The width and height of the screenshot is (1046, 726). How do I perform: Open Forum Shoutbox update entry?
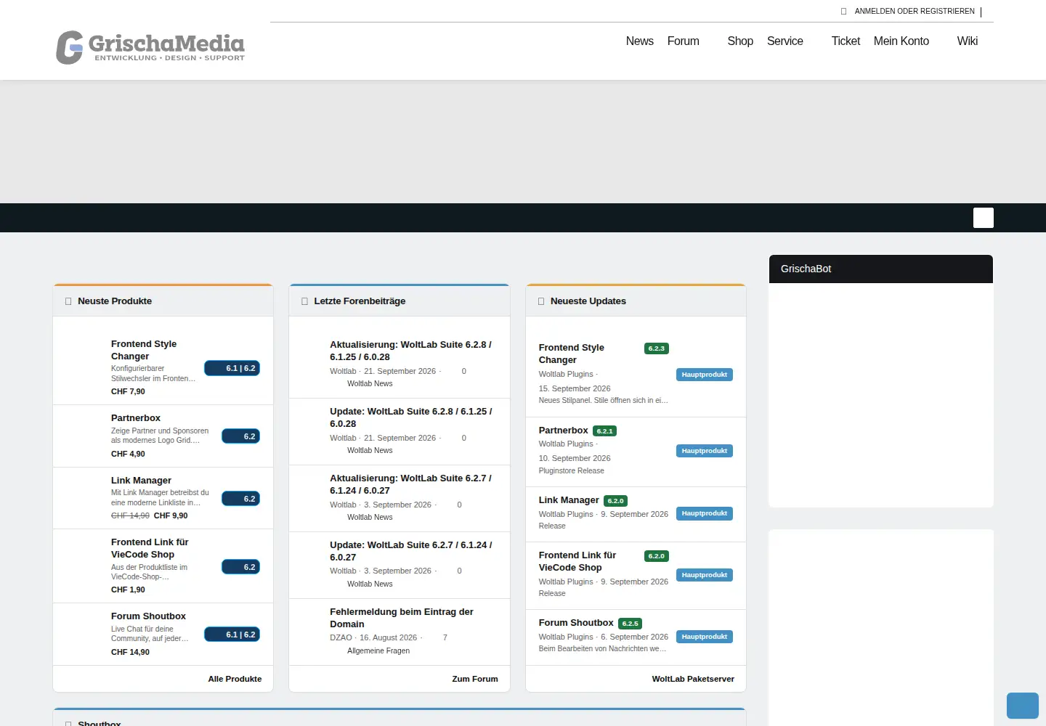pyautogui.click(x=576, y=623)
